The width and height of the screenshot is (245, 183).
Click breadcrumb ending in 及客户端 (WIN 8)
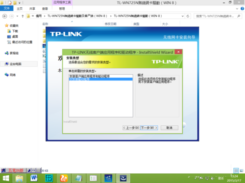77,16
